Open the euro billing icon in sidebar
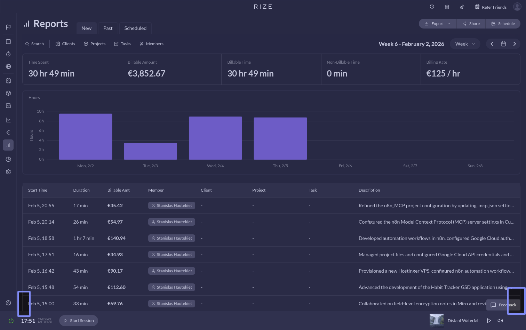Viewport: 526px width, 330px height. point(8,132)
